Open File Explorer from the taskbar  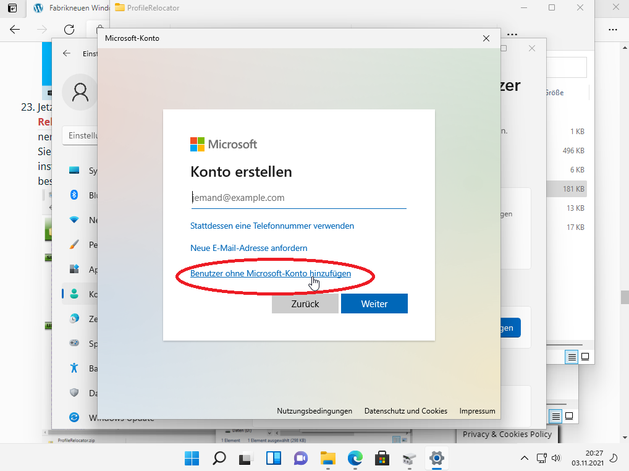[x=328, y=458]
